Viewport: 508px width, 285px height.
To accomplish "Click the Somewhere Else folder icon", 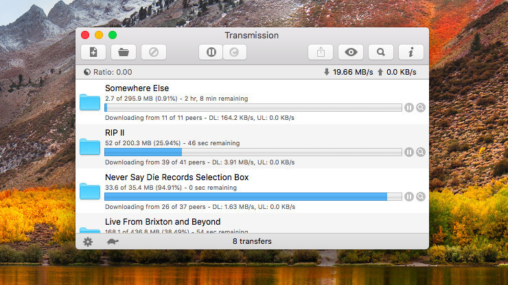I will 90,102.
